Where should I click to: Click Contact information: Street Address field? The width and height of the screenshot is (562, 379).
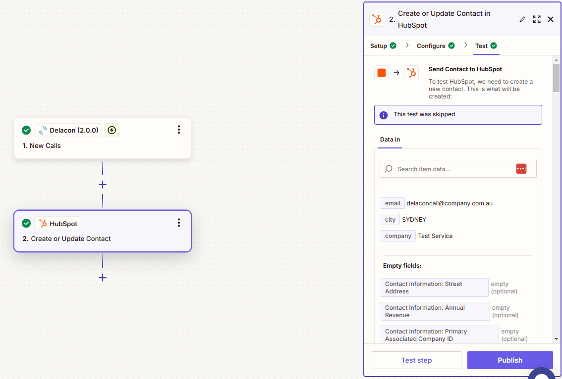[435, 287]
